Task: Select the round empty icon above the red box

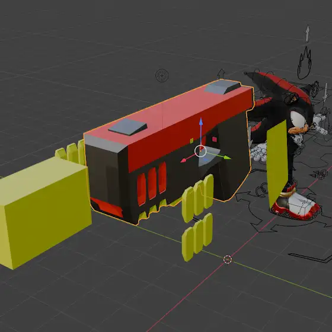Action: 162,75
